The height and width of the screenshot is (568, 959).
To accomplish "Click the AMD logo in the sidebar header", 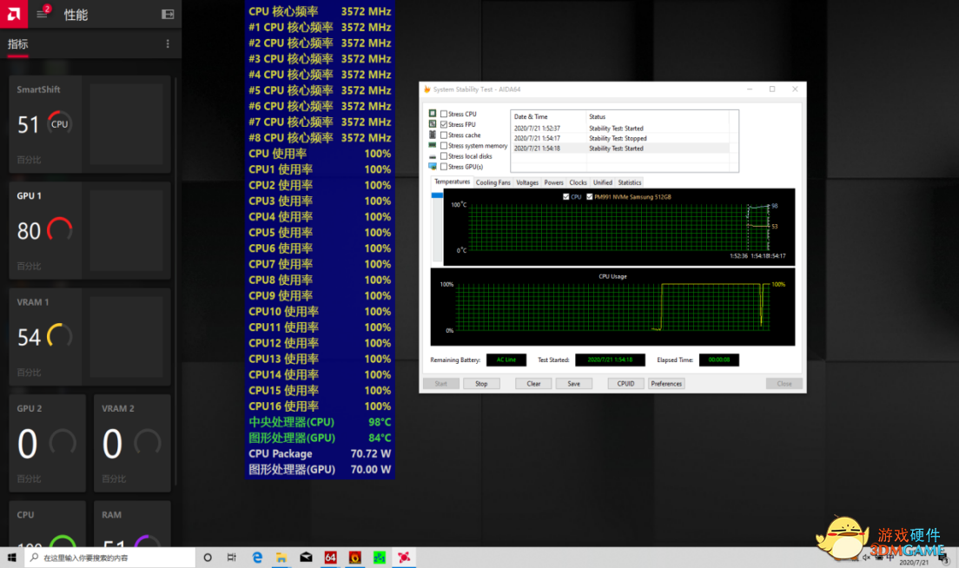I will (x=13, y=14).
